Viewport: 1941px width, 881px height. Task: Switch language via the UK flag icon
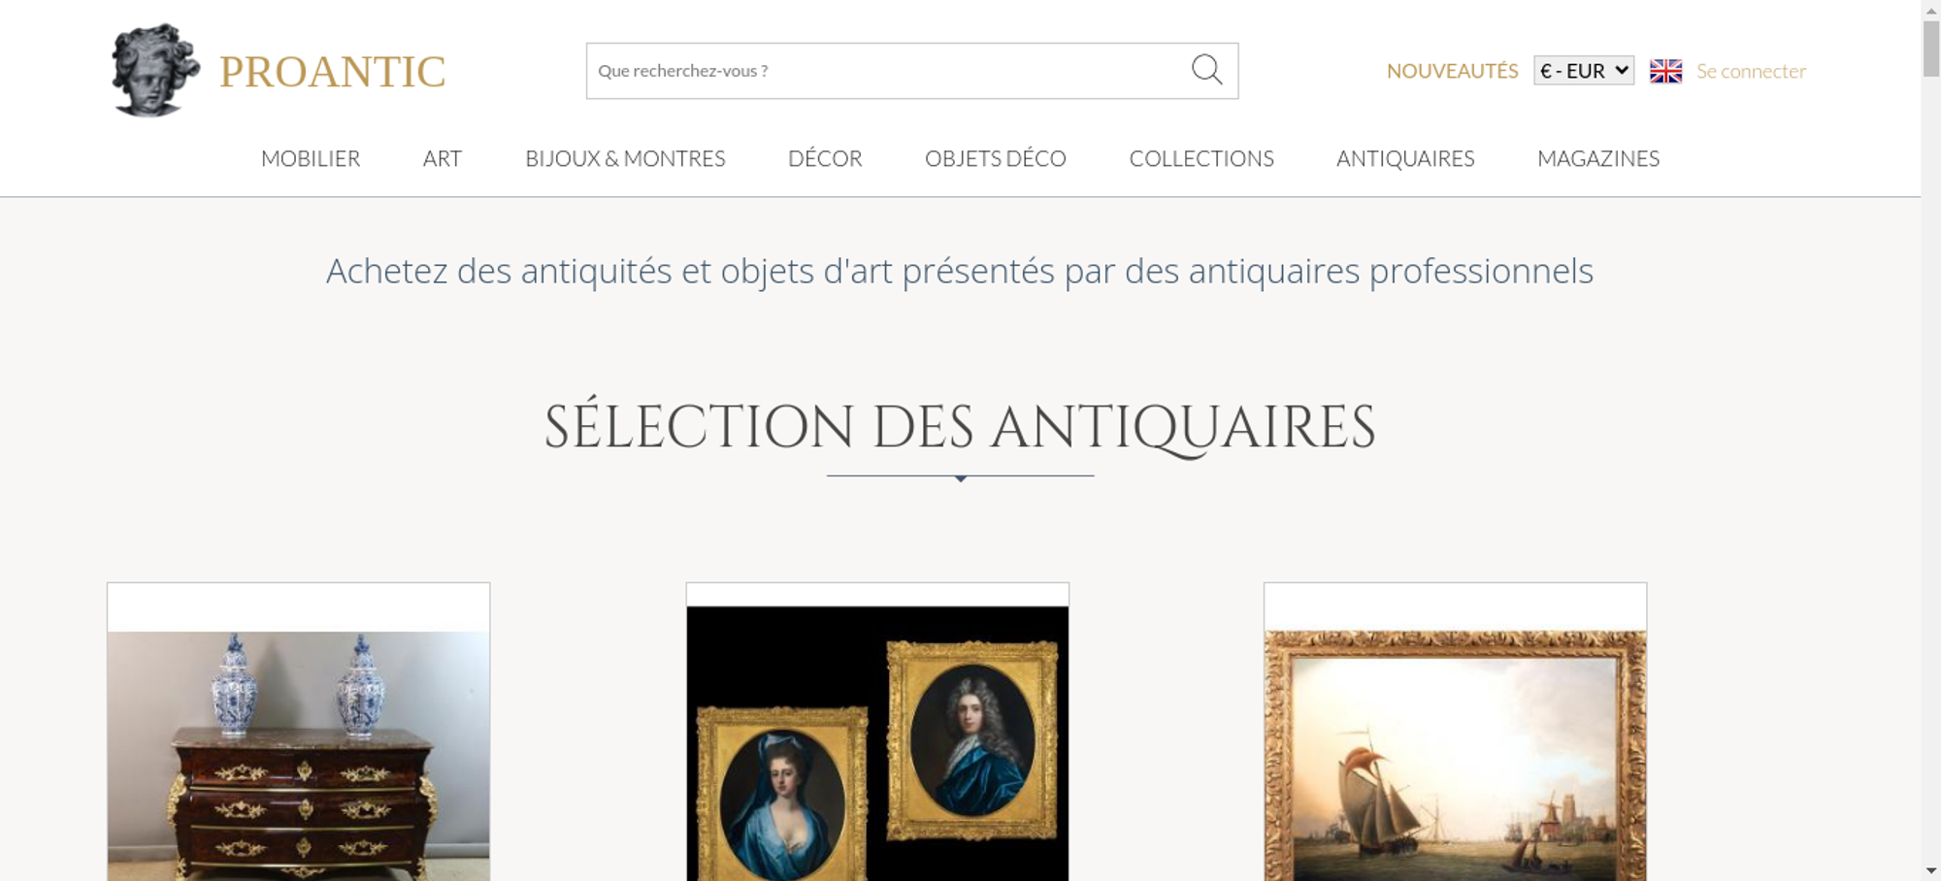click(1665, 71)
